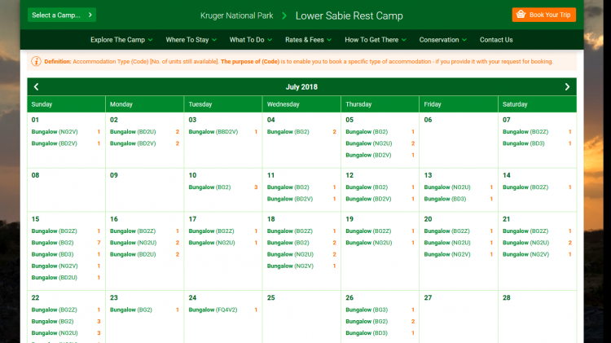Image resolution: width=611 pixels, height=343 pixels.
Task: Select Bungalow (BG2) on July 04
Action: coord(288,132)
